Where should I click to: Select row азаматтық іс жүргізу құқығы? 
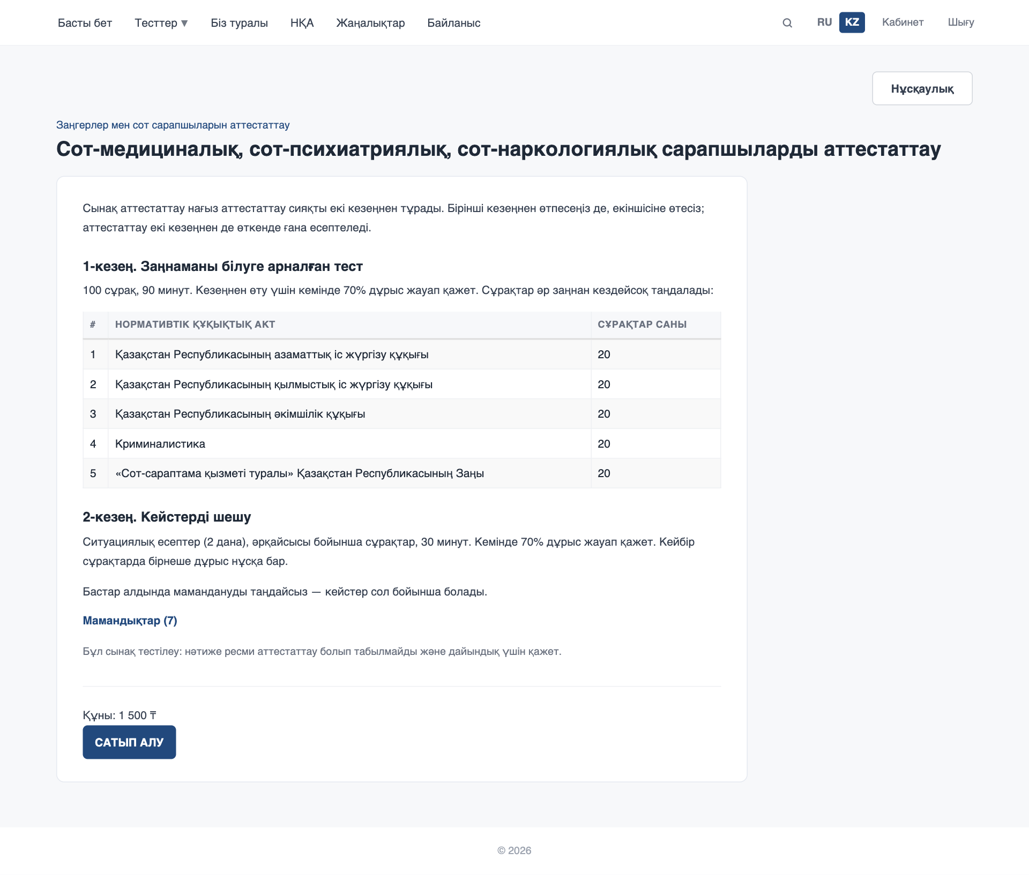pos(402,354)
